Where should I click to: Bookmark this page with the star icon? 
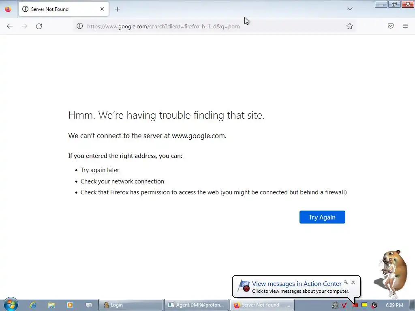[x=350, y=26]
